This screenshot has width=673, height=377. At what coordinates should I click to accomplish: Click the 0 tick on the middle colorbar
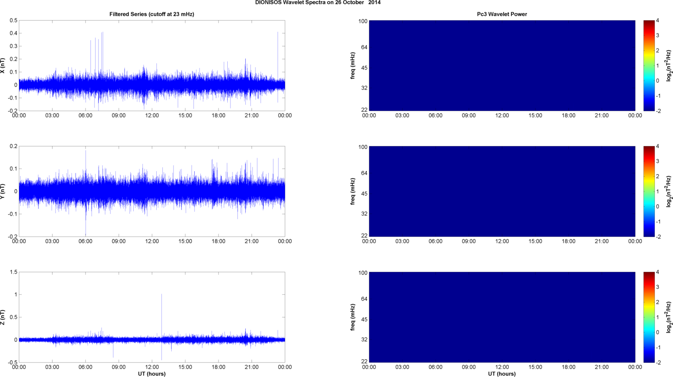658,206
